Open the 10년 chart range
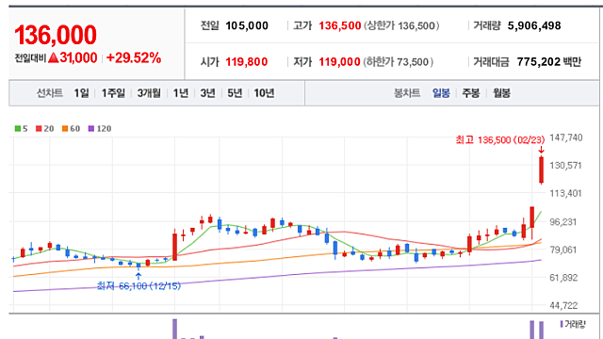Screen dimensions: 603x339 (x=264, y=93)
